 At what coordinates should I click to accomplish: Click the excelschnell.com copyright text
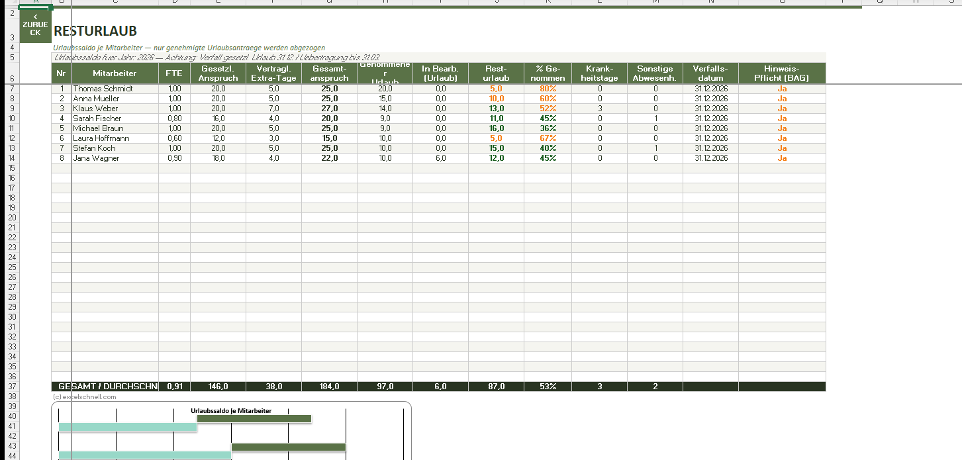click(x=85, y=397)
